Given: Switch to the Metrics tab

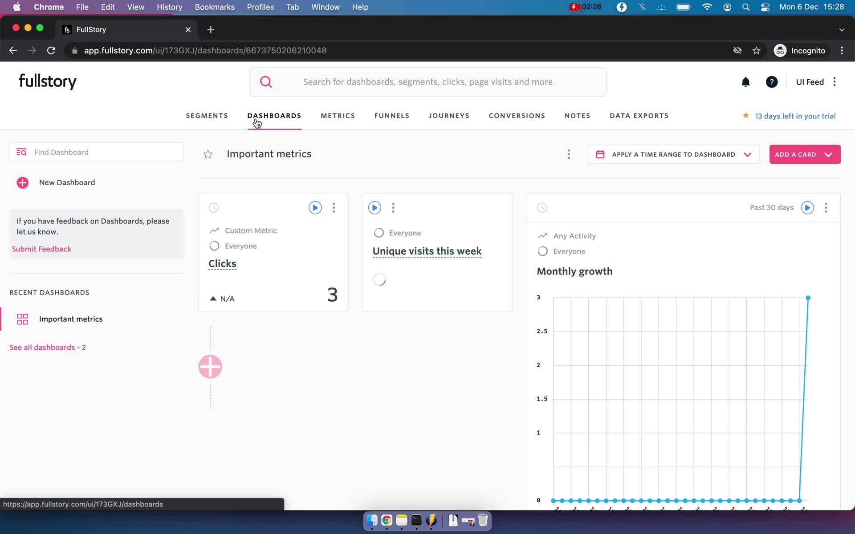Looking at the screenshot, I should [x=338, y=116].
